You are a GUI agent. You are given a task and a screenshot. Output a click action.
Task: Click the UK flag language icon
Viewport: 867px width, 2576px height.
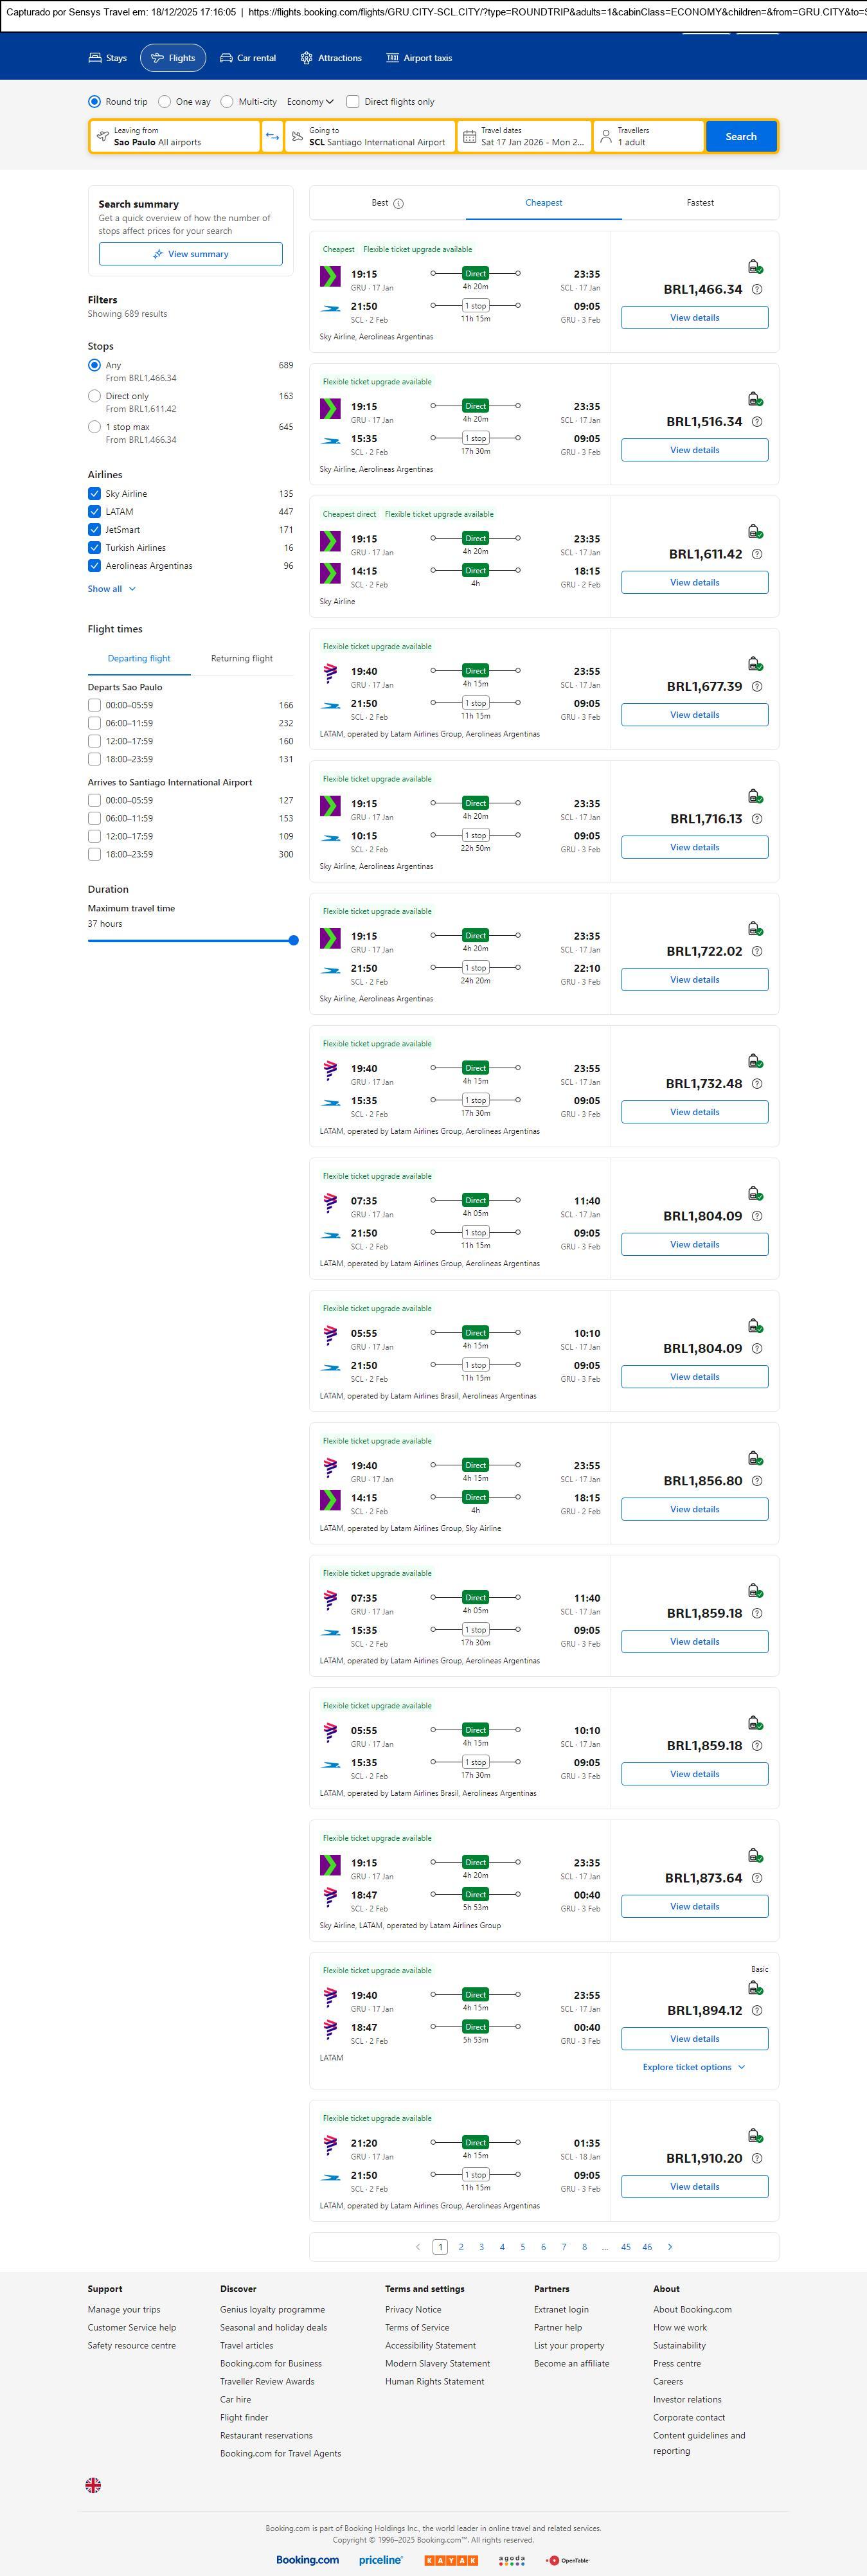pyautogui.click(x=93, y=2485)
